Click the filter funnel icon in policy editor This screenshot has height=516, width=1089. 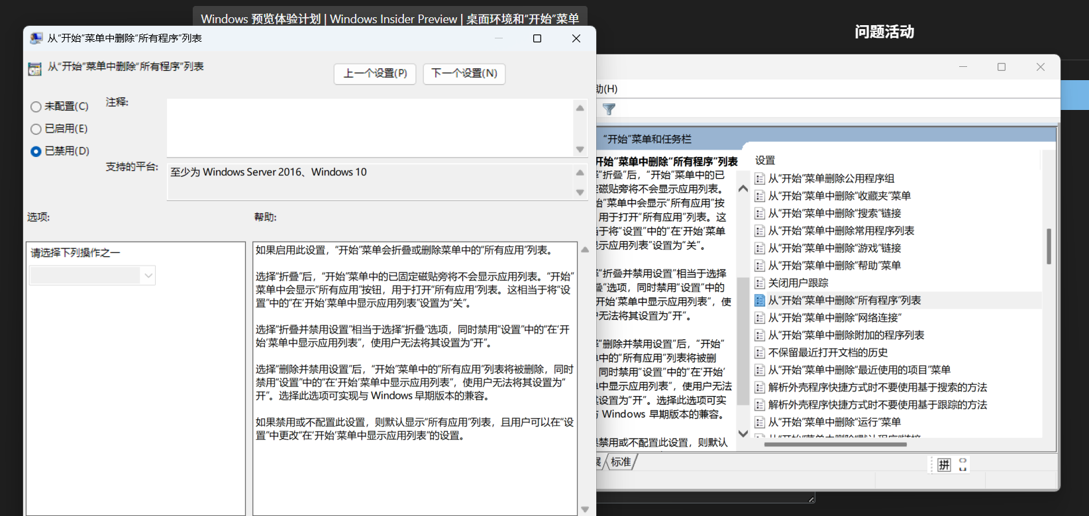(x=609, y=109)
